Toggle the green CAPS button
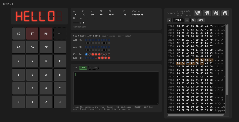 83,68
